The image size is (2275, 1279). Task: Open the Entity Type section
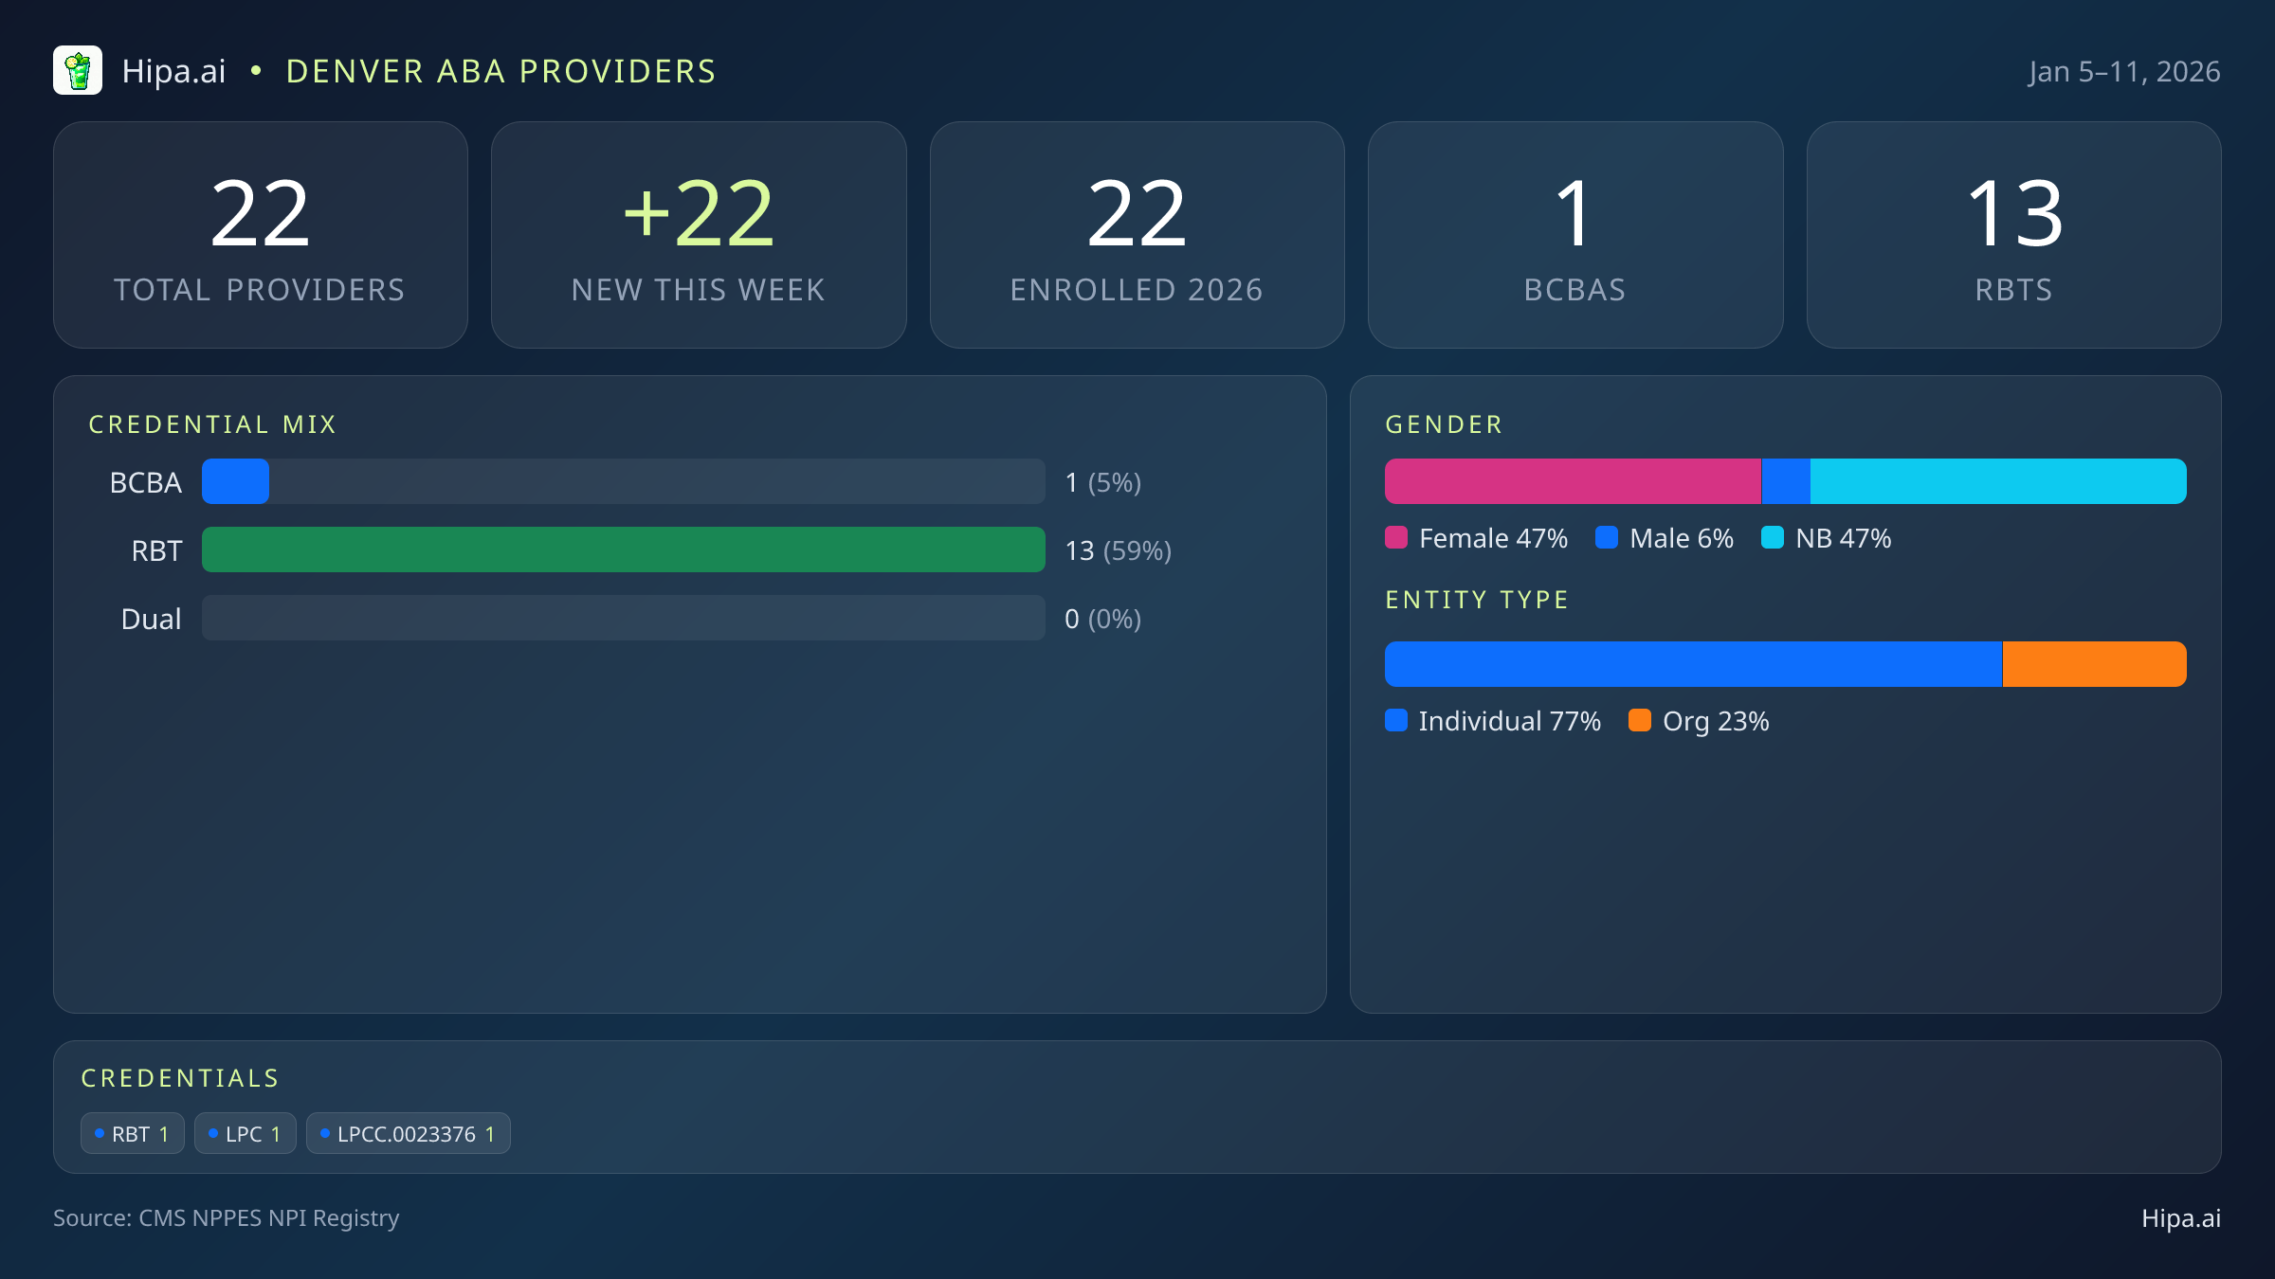(1476, 599)
